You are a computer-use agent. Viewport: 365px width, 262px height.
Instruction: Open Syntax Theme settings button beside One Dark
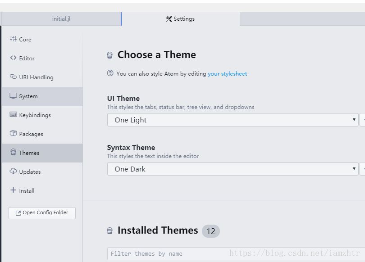point(362,169)
